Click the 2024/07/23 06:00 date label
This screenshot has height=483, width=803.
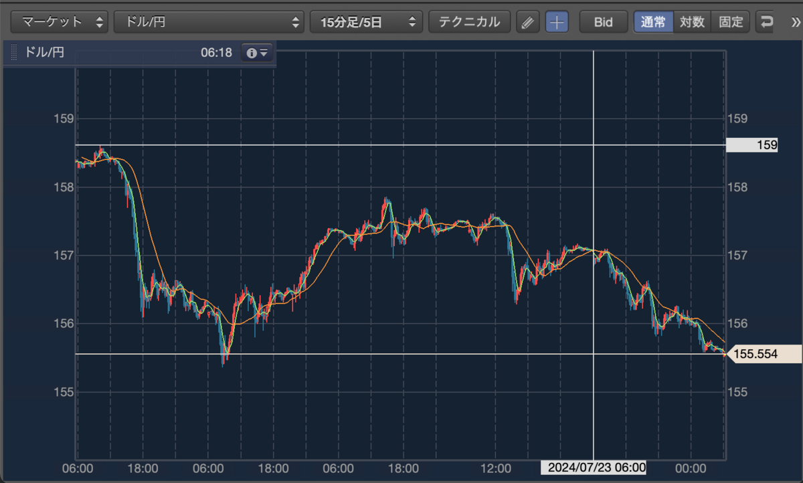[x=594, y=467]
